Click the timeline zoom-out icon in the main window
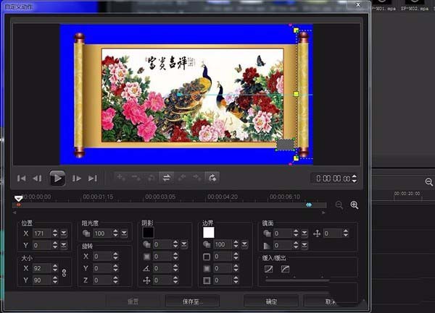The height and width of the screenshot is (313, 435). 429,181
